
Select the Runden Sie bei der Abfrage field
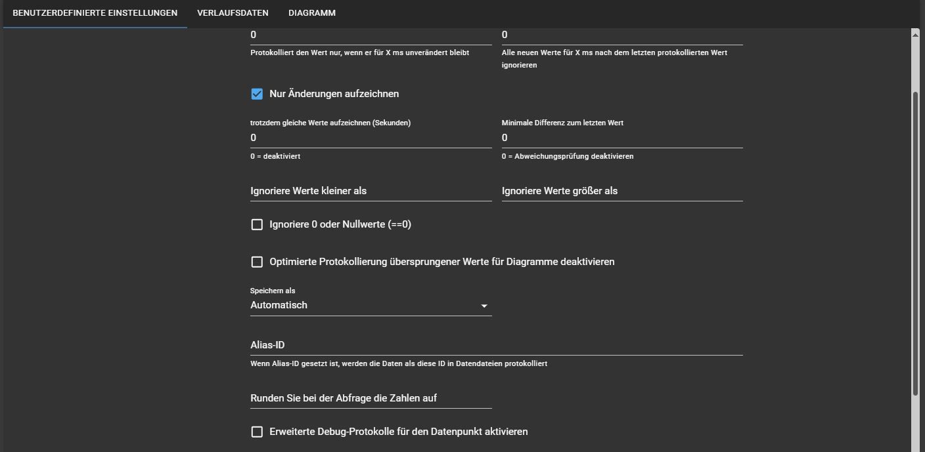point(371,398)
